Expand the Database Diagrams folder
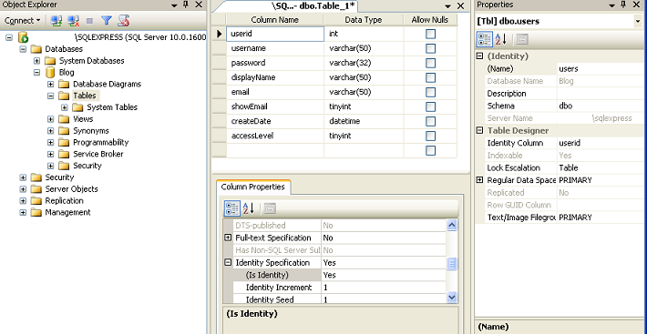Screen dimensions: 647x334 click(x=50, y=84)
